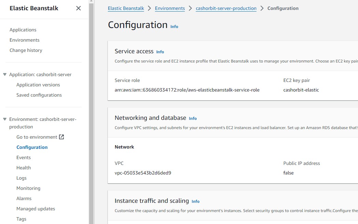The width and height of the screenshot is (358, 224).
Task: Click the Environments breadcrumb link
Action: (170, 8)
